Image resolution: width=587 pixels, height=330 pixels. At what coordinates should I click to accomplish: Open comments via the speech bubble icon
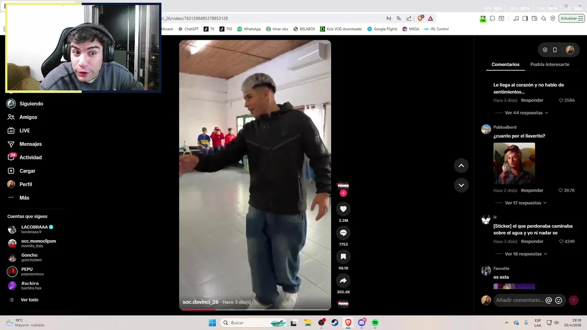pos(343,233)
